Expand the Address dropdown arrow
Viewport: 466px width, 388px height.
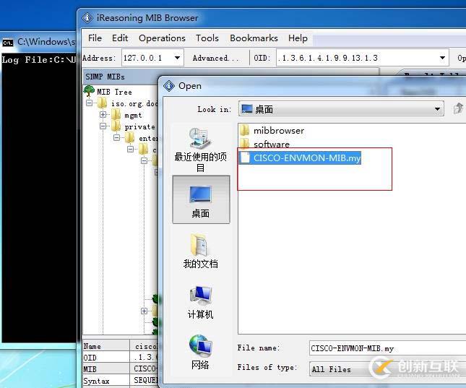point(177,58)
